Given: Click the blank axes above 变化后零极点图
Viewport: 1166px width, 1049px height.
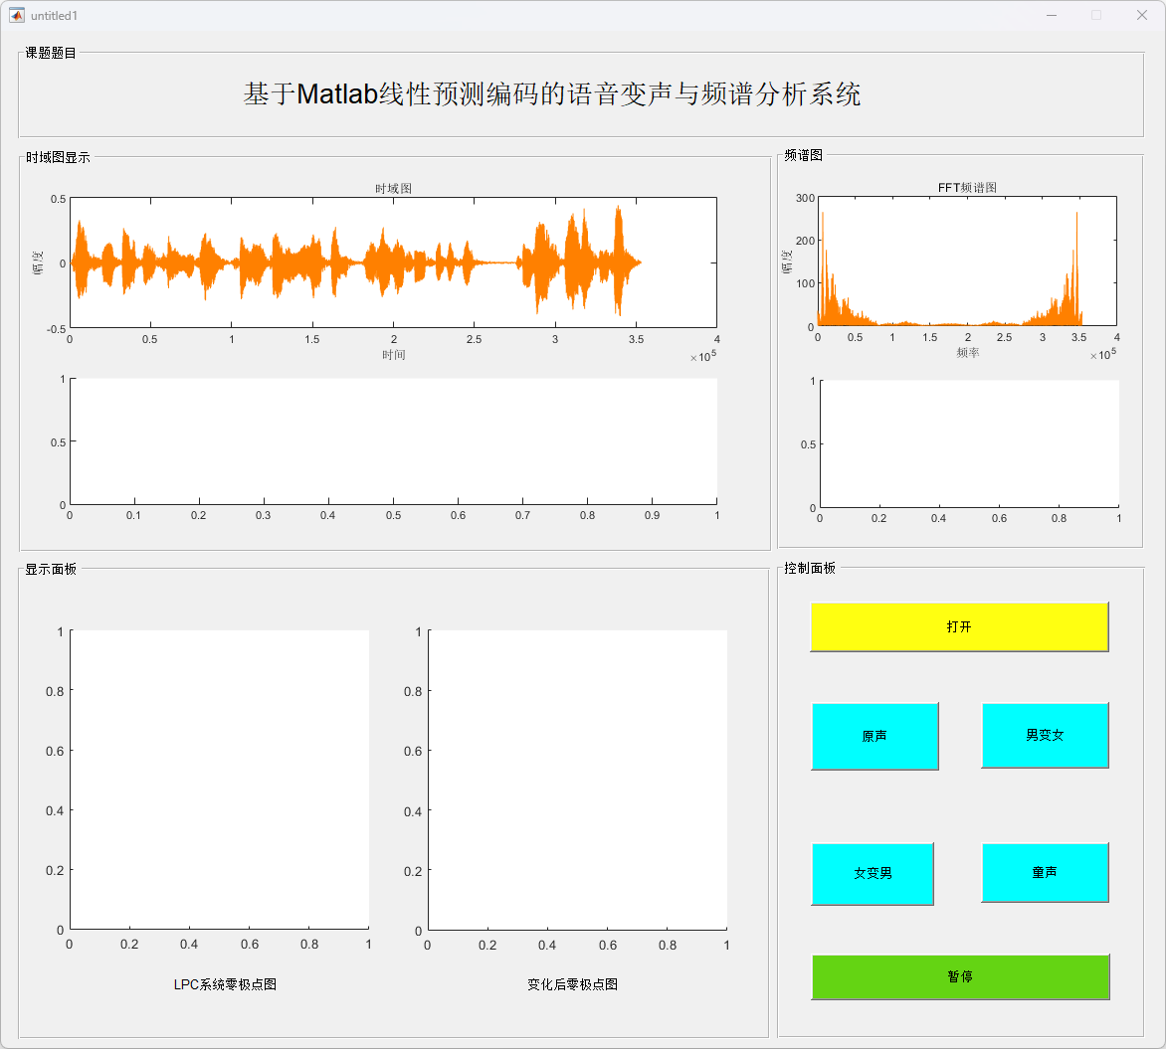Looking at the screenshot, I should click(x=577, y=780).
